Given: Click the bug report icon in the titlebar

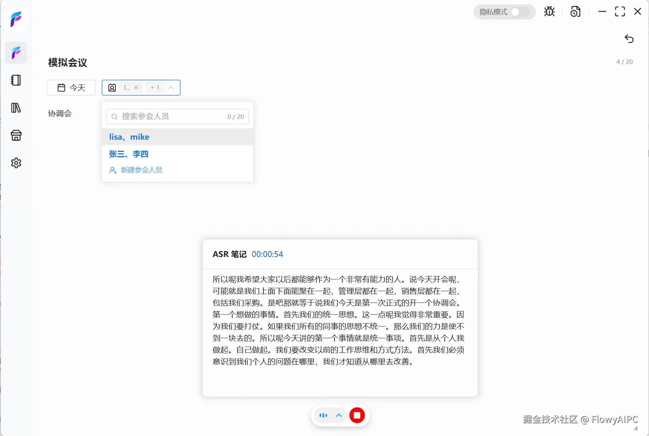Looking at the screenshot, I should point(549,11).
